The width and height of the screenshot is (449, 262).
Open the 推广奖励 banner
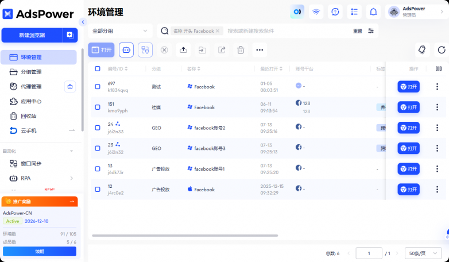coord(40,202)
